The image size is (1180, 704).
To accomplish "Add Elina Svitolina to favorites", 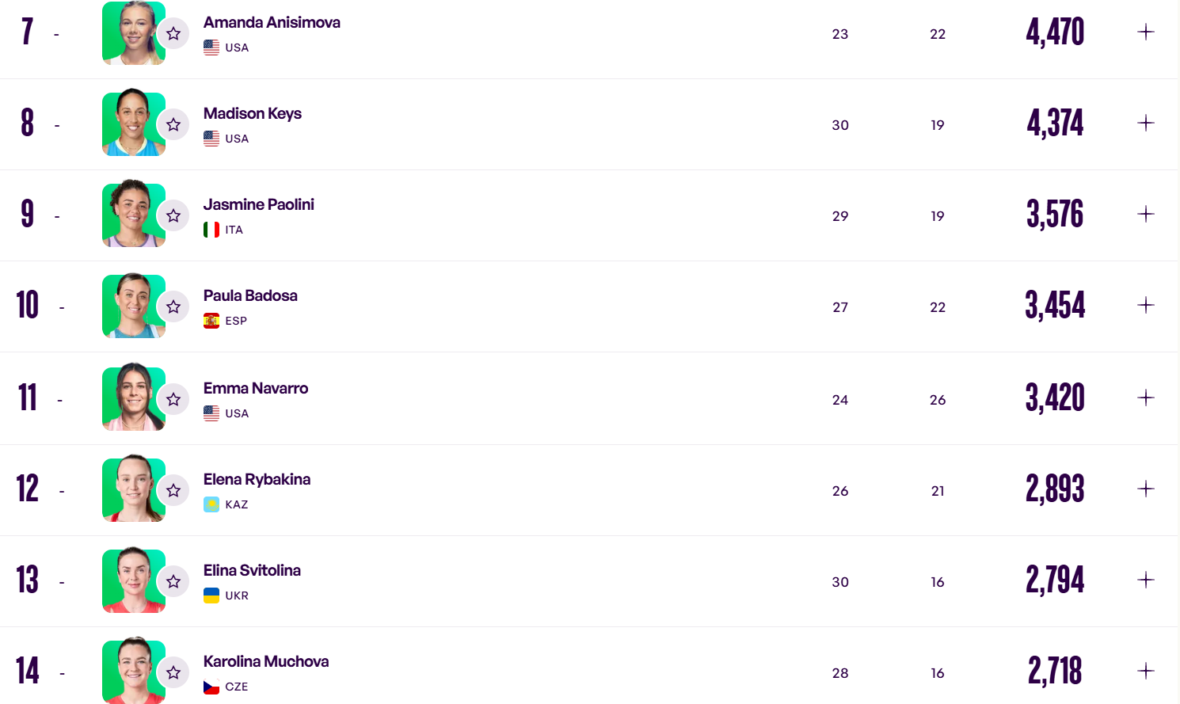I will point(173,581).
